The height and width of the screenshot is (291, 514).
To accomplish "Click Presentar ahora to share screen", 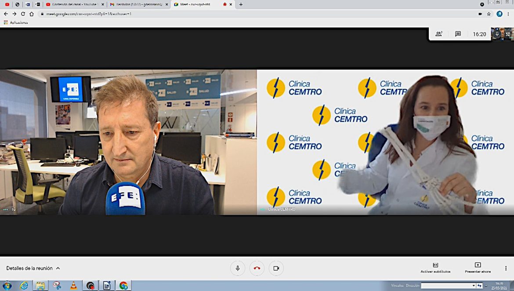I will click(478, 268).
